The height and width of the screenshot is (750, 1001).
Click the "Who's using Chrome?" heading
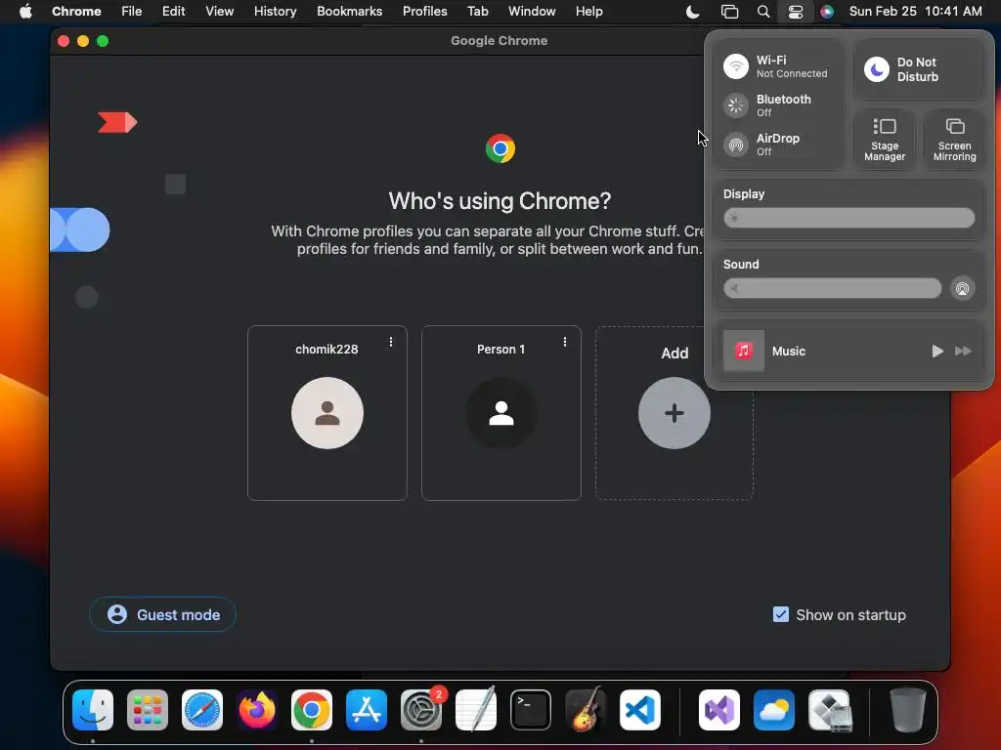click(x=500, y=201)
